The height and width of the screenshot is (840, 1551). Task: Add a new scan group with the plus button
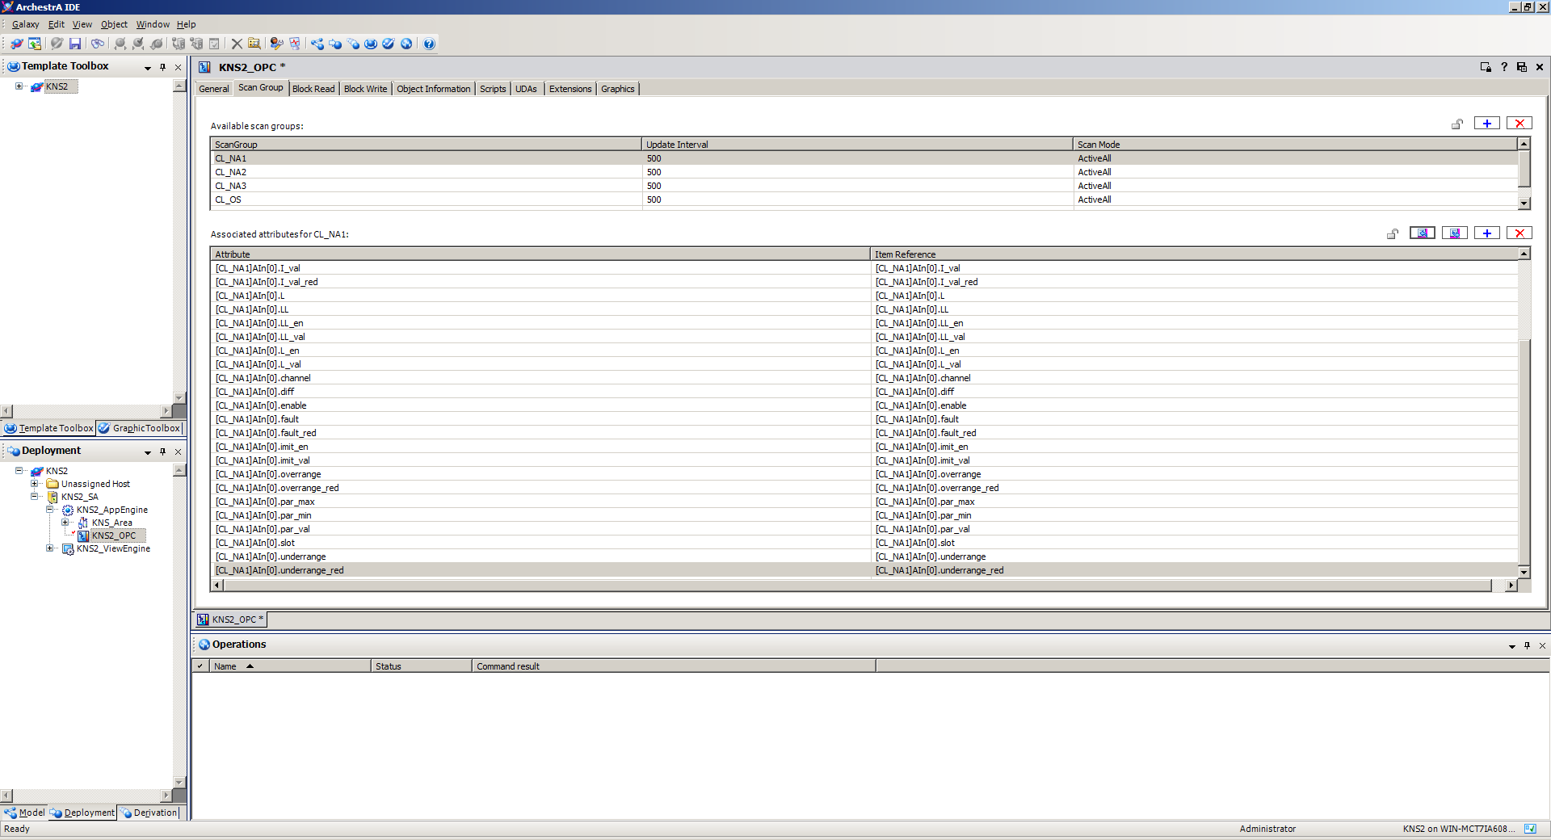coord(1486,124)
